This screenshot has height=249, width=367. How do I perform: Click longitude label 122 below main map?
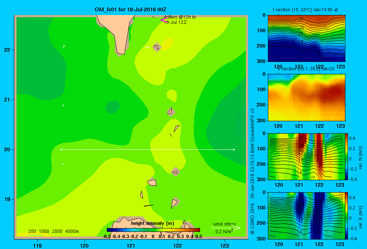point(178,246)
